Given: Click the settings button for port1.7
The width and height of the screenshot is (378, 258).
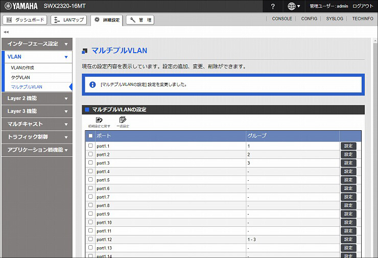Looking at the screenshot, I should [348, 197].
